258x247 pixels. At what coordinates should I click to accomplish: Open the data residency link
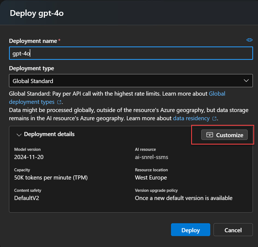(191, 118)
